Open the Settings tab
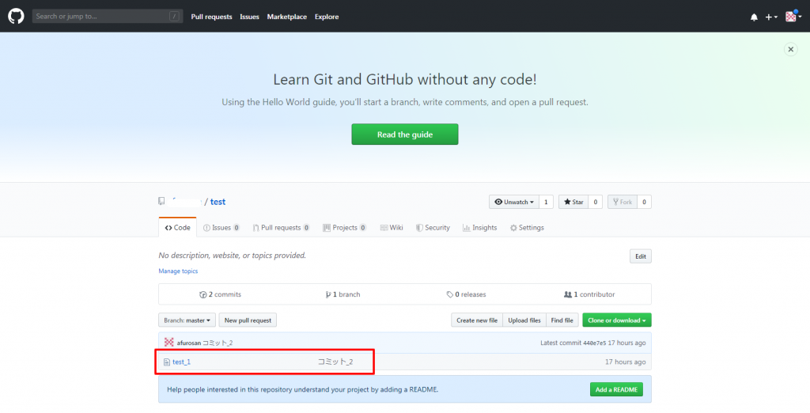Viewport: 810px width, 413px height. point(527,227)
